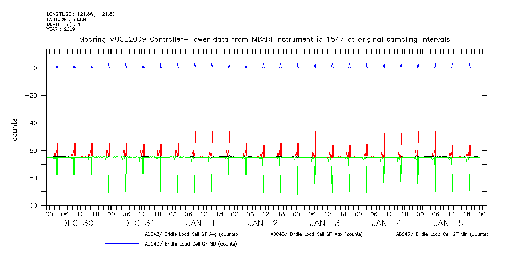Image resolution: width=521 pixels, height=260 pixels.
Task: Click the JAN 5 date label
Action: pos(449,223)
